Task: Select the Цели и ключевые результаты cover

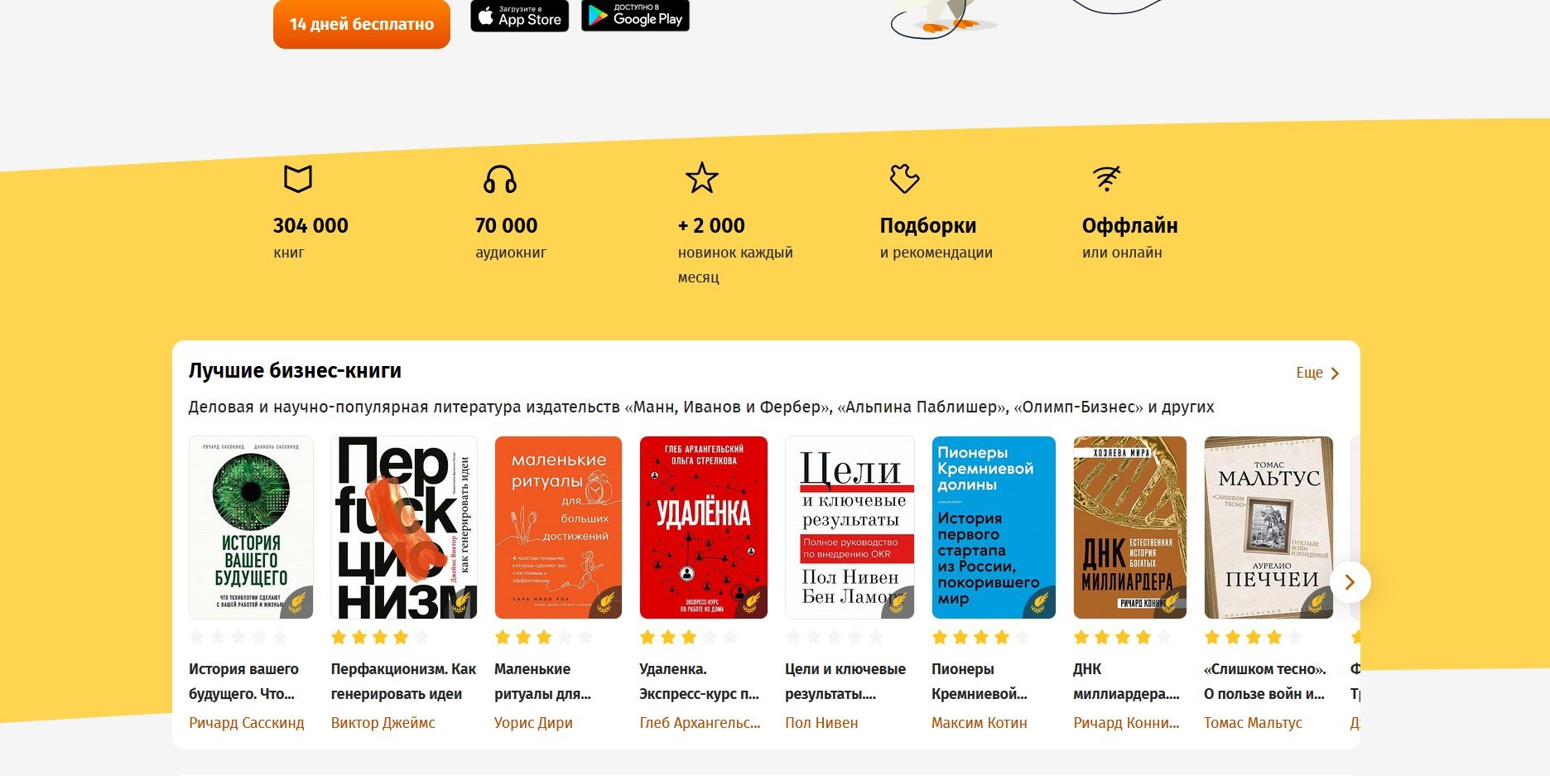Action: 850,528
